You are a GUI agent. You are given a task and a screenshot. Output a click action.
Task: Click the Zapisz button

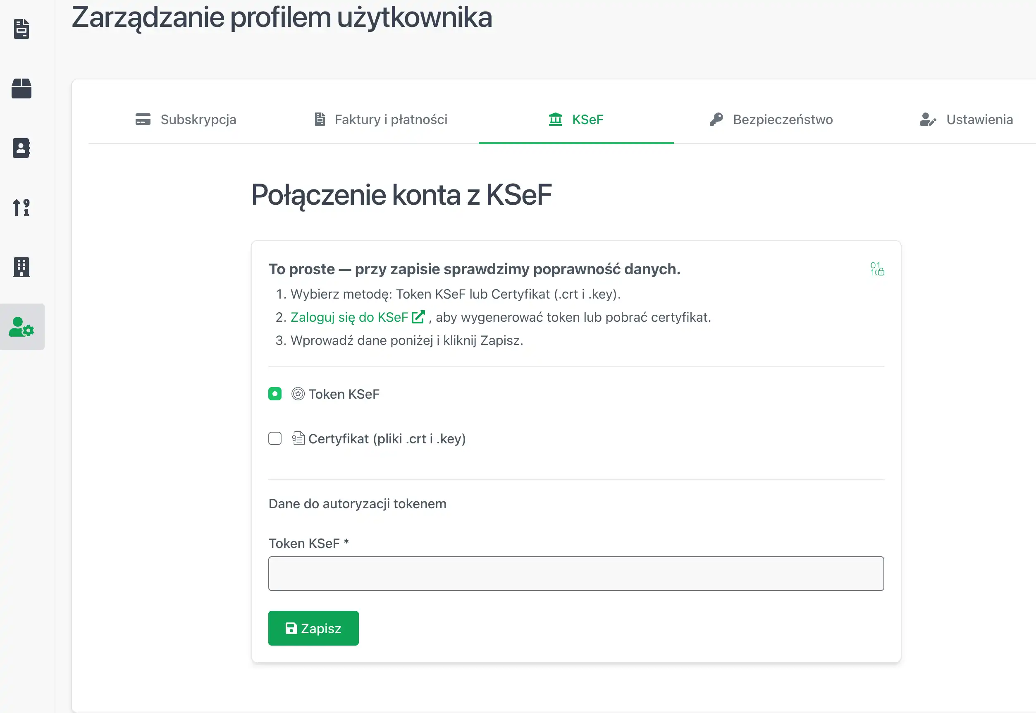[313, 628]
